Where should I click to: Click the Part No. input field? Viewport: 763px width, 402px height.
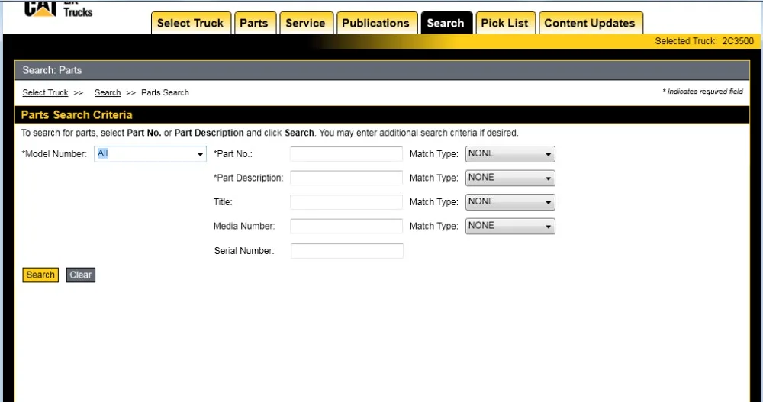(x=346, y=154)
